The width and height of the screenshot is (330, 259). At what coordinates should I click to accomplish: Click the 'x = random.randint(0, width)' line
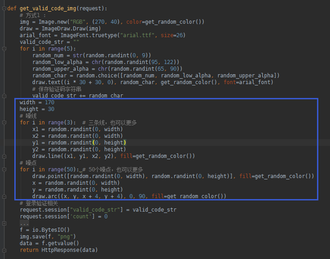coord(76,183)
